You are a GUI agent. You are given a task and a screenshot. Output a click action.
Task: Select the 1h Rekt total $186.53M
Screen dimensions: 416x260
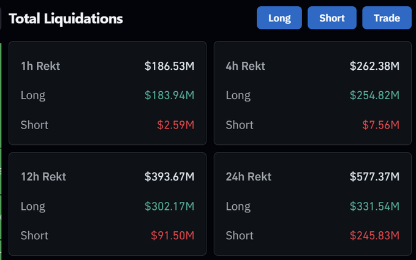point(169,66)
